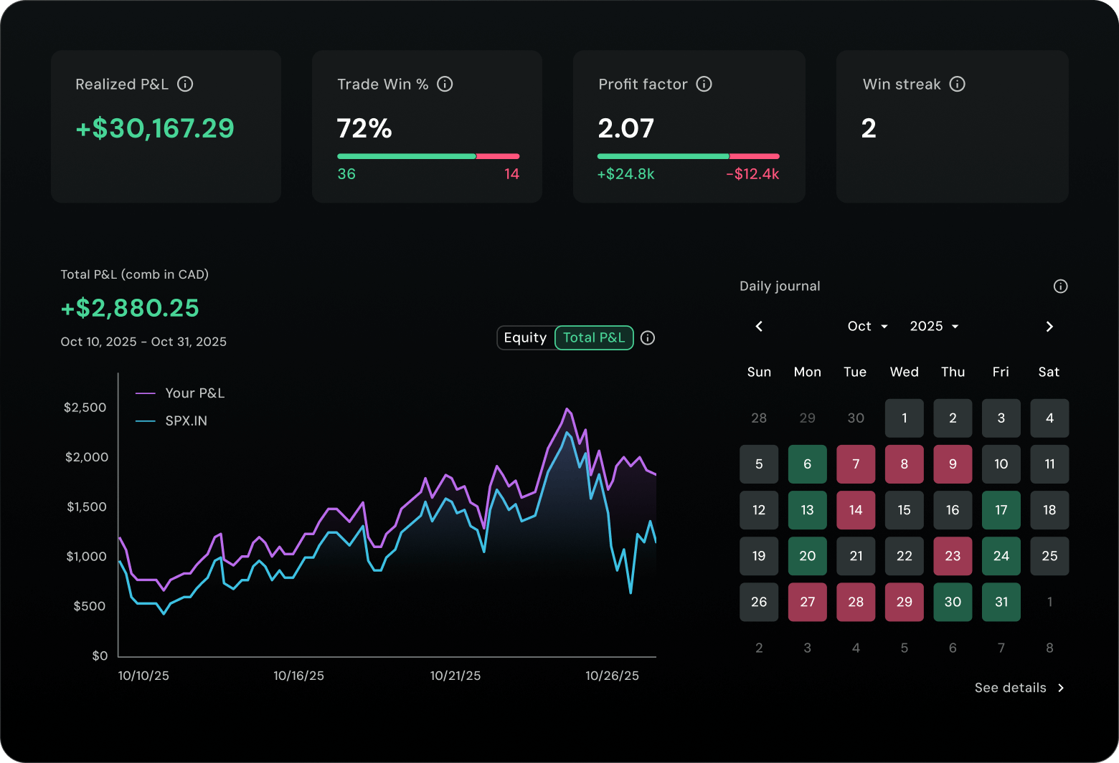Navigate to the previous month with left chevron
This screenshot has width=1119, height=763.
(x=759, y=326)
